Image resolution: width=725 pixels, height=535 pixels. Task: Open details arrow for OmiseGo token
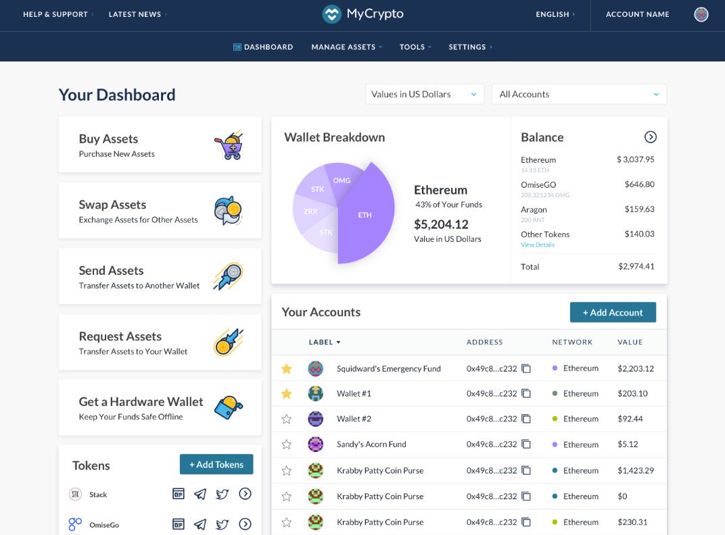tap(245, 524)
